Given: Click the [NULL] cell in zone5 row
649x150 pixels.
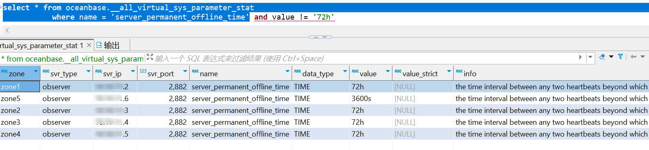Looking at the screenshot, I should 423,99.
